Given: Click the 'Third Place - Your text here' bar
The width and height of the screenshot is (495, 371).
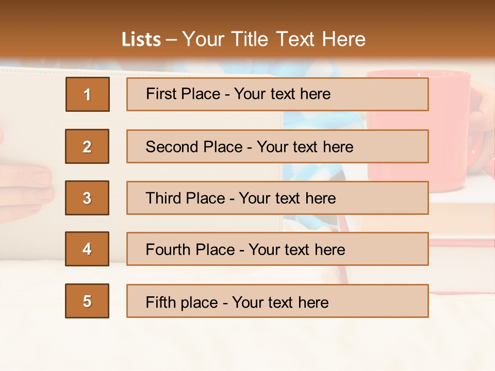Looking at the screenshot, I should point(277,198).
